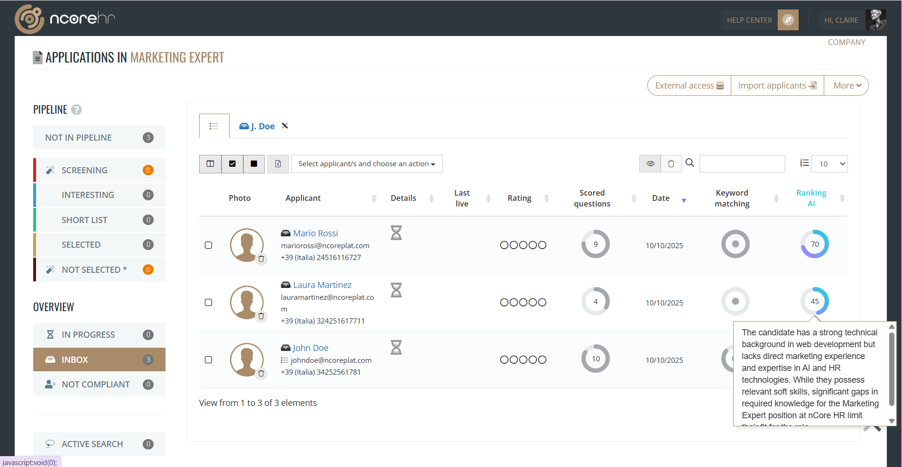Click the Import applicants button

click(777, 86)
